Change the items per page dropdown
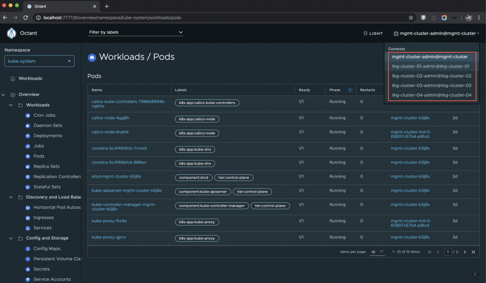This screenshot has height=283, width=486. pyautogui.click(x=377, y=252)
